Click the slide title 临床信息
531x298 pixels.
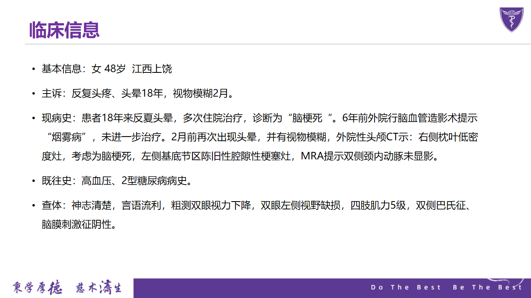click(64, 30)
